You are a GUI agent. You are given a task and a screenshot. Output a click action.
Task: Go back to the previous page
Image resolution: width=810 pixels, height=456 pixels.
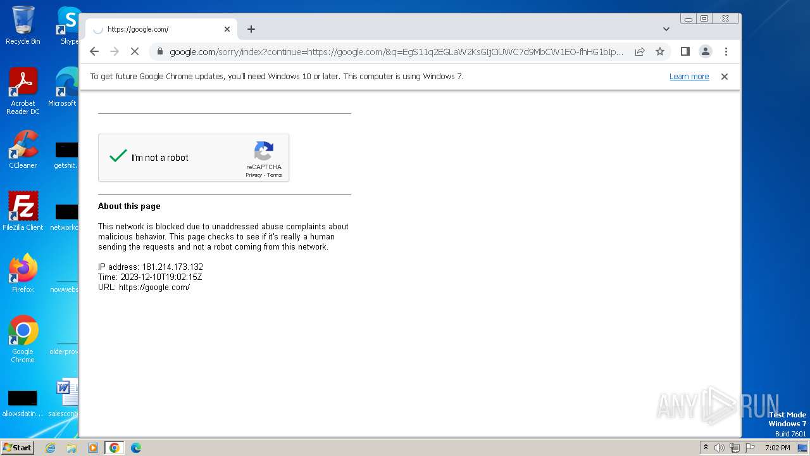94,51
